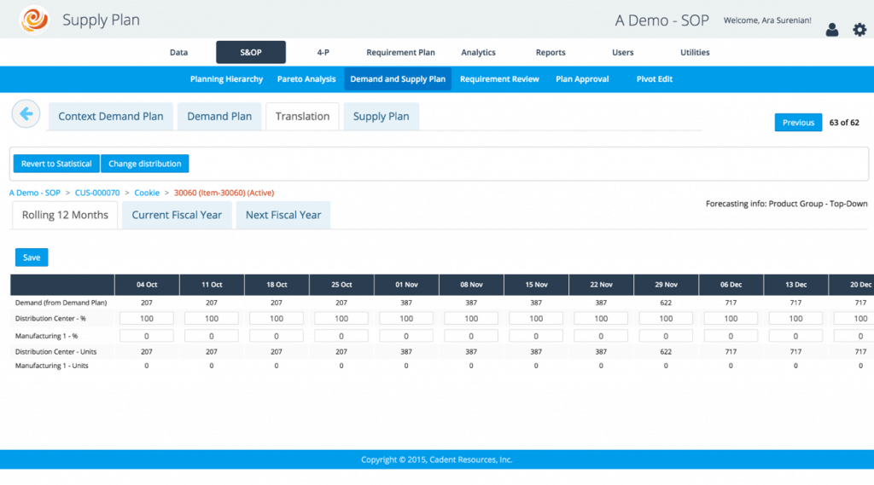
Task: Go to Requirement Review
Action: tap(499, 79)
